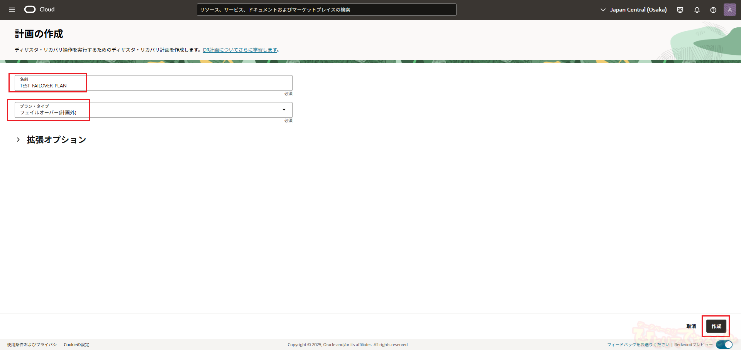Focus the 名前 field containing TEST_FAILOVER_PLAN
The width and height of the screenshot is (741, 350).
(x=153, y=83)
